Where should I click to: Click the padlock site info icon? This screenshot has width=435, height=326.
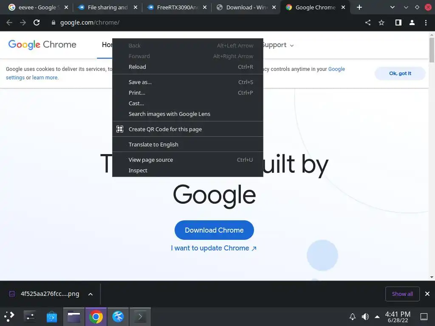coord(54,22)
